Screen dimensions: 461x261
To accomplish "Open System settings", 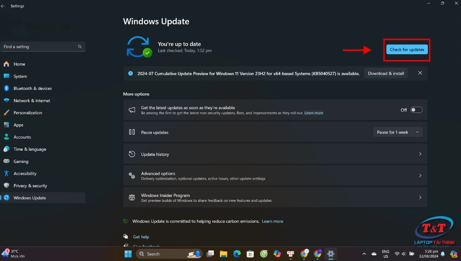I will tap(43, 76).
